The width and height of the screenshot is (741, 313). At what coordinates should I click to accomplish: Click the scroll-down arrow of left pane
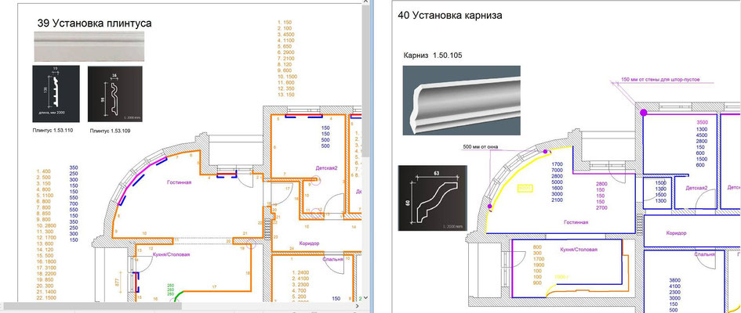point(365,298)
